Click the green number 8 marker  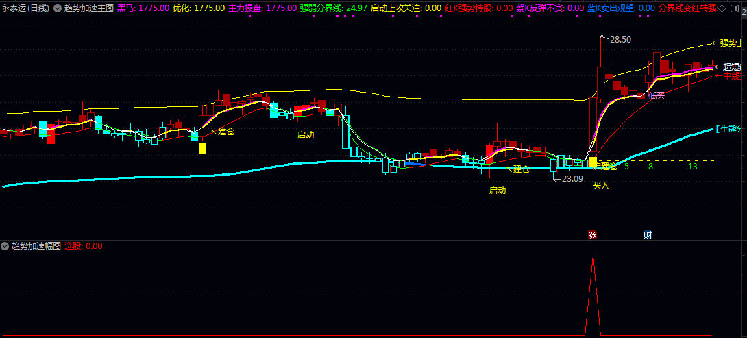pyautogui.click(x=650, y=167)
